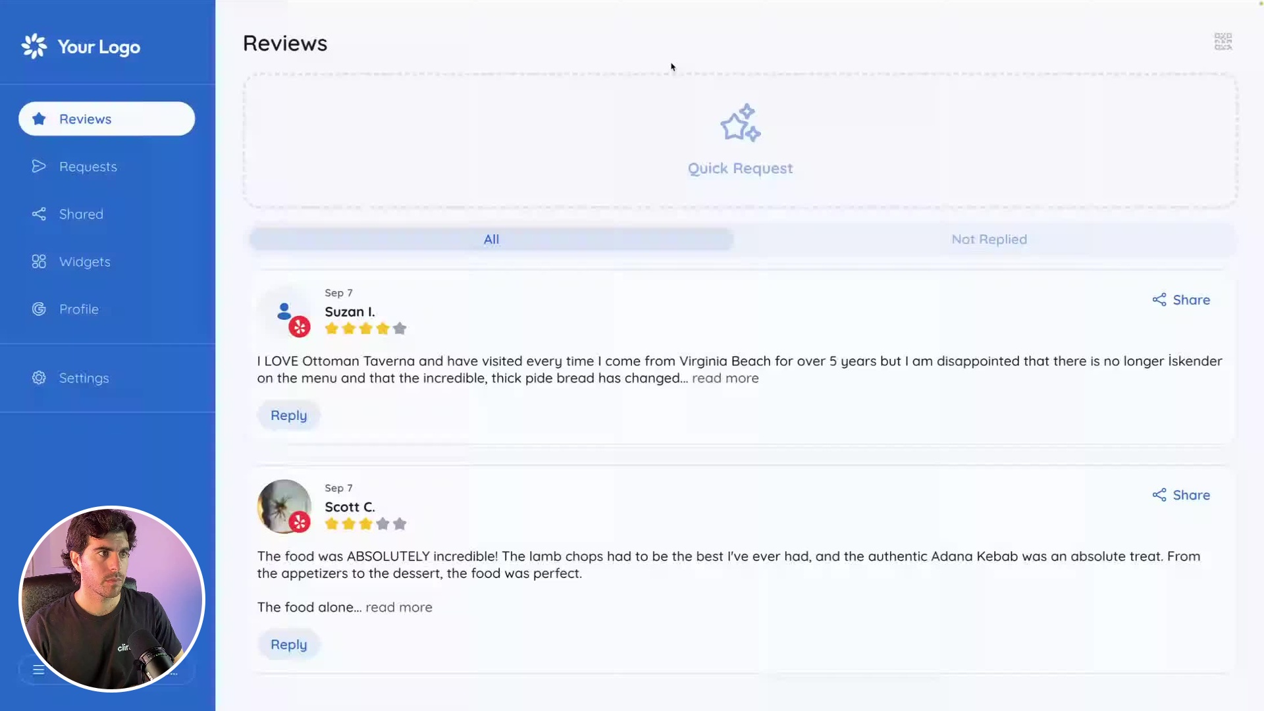
Task: Open Settings from the sidebar
Action: 84,378
